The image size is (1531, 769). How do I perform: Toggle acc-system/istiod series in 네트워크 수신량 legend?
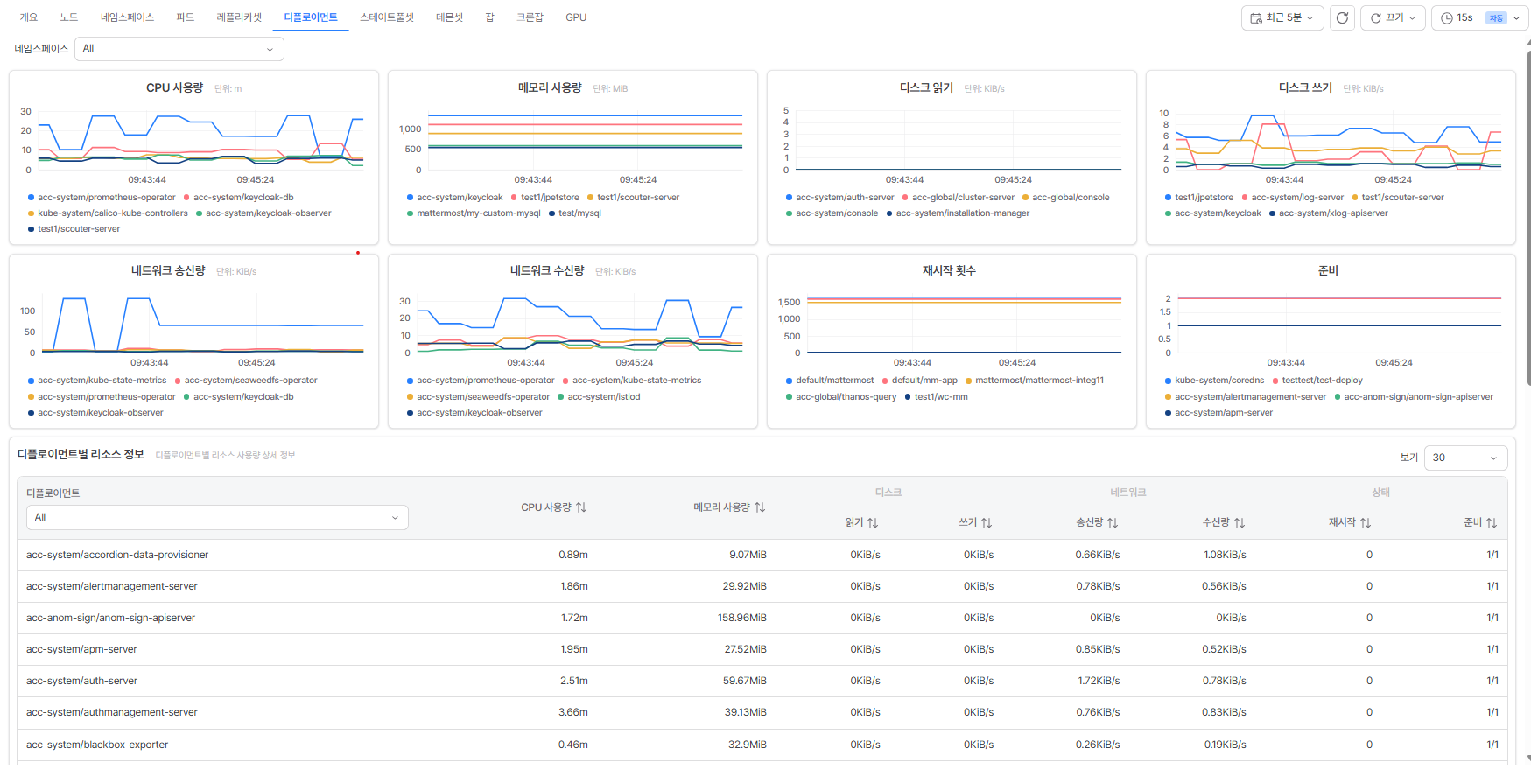[600, 397]
